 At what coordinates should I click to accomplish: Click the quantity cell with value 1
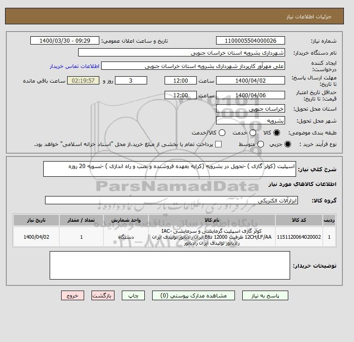pyautogui.click(x=81, y=237)
